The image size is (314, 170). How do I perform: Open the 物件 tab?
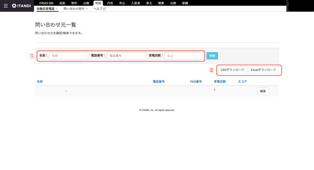[74, 3]
